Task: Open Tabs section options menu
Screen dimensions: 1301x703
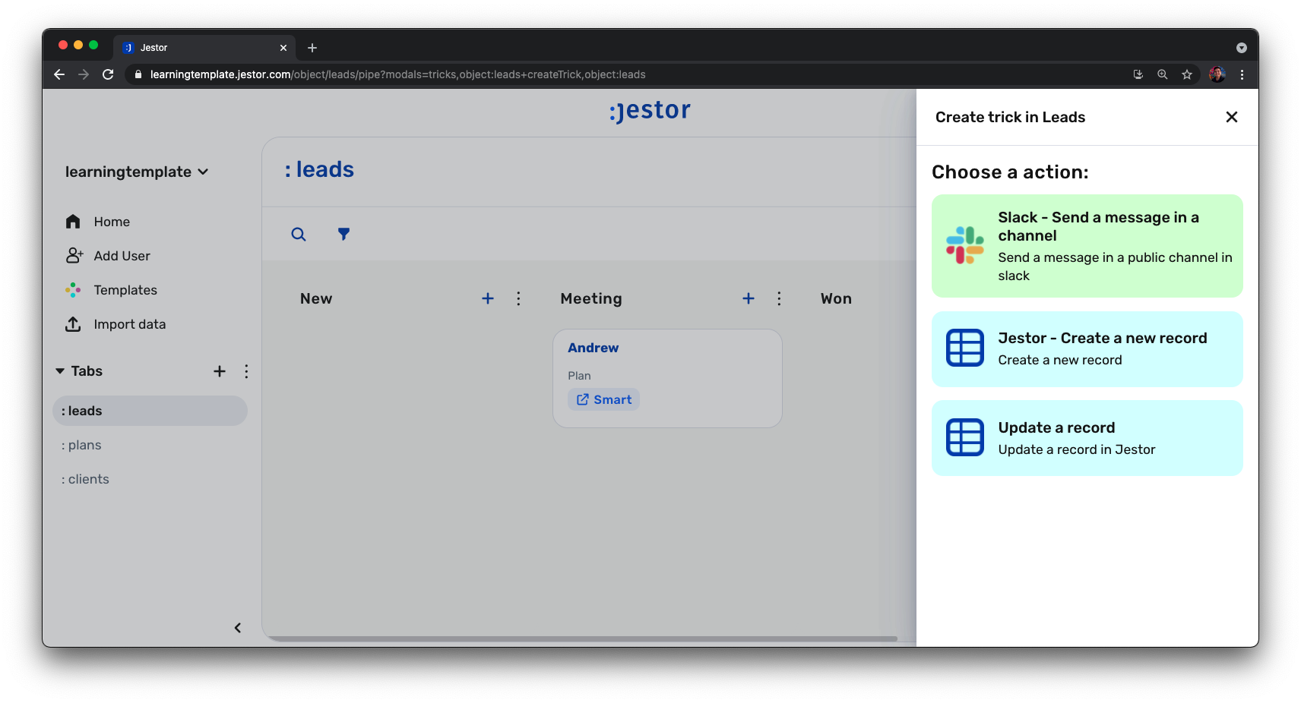Action: tap(246, 371)
